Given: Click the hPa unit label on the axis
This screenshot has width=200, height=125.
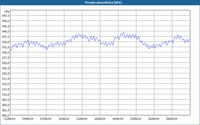Looking at the screenshot, I should point(7,11).
